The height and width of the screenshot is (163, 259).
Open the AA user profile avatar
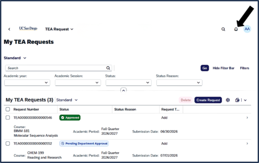pyautogui.click(x=247, y=29)
